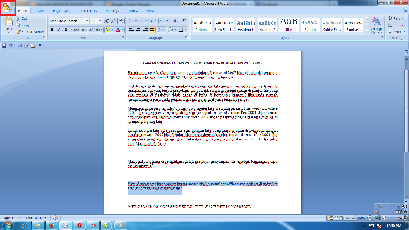Switch to the View tab
This screenshot has height=230, width=409.
click(x=151, y=11)
